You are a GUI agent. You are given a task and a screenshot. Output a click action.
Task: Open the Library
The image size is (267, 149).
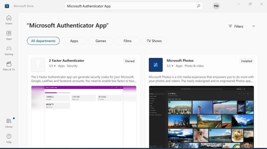9,123
